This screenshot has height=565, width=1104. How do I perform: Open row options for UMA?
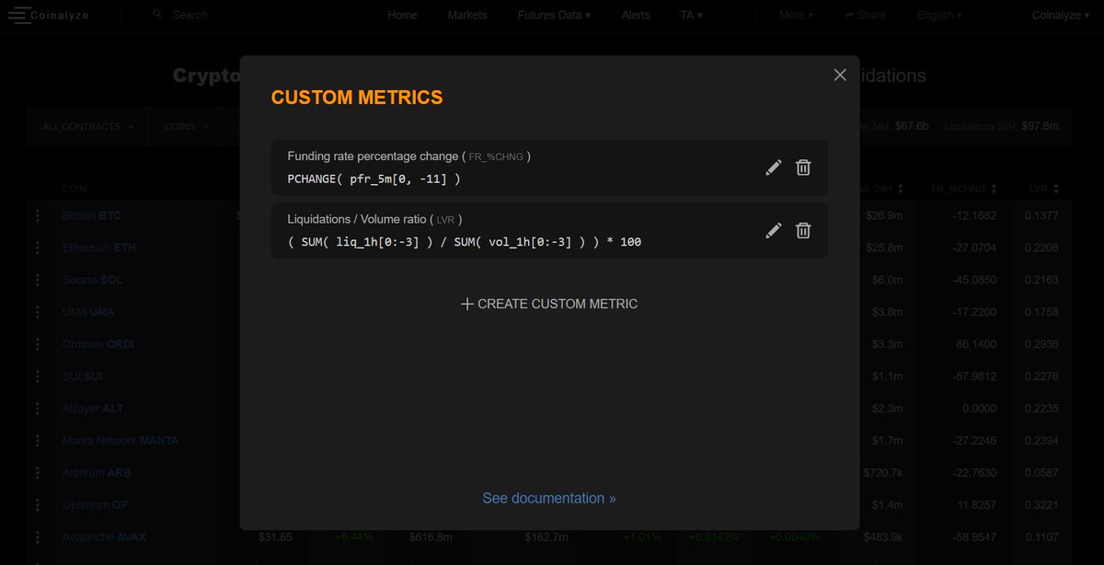(x=38, y=312)
